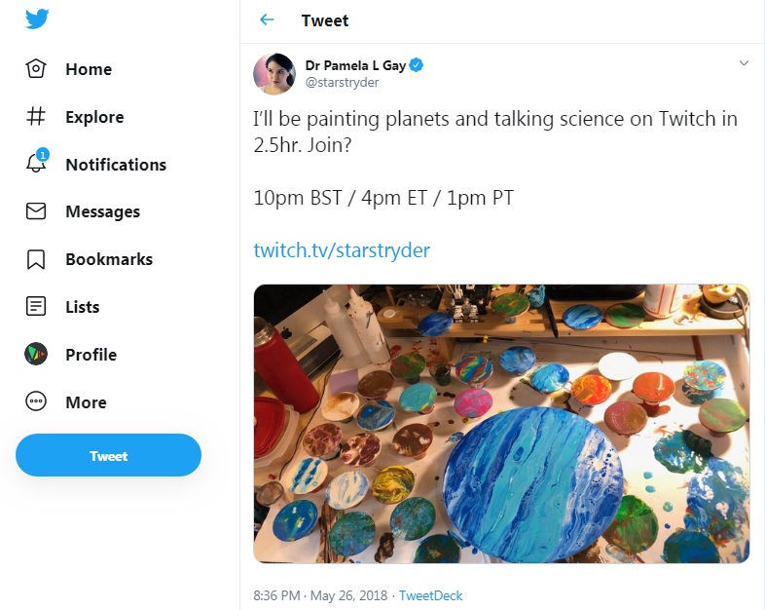
Task: Click the tweet timestamp 8:36 PM
Action: point(278,595)
